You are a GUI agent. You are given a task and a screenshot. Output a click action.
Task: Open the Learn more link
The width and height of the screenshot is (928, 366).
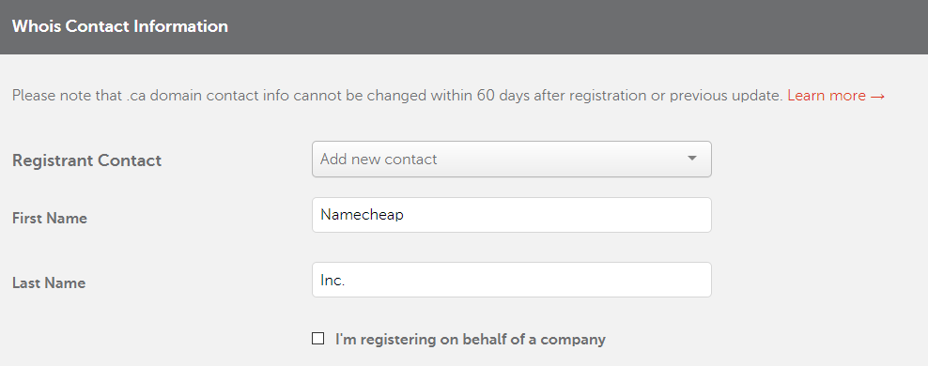click(836, 96)
